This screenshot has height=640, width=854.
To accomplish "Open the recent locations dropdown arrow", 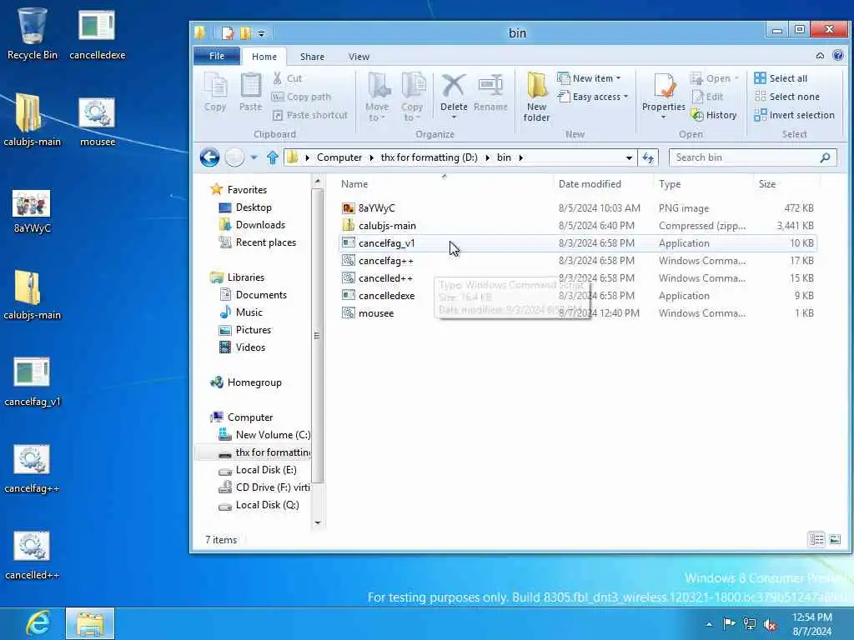I will [x=254, y=157].
